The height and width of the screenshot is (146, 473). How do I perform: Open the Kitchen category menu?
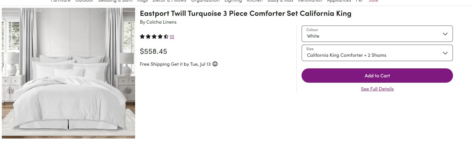click(255, 1)
